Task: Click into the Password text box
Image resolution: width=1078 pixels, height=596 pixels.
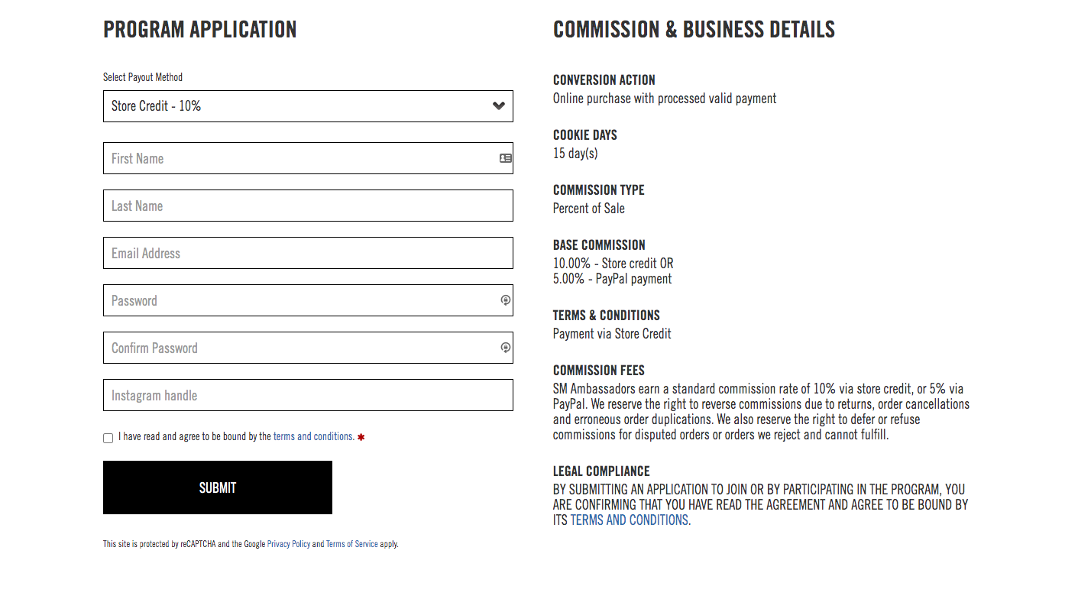Action: pyautogui.click(x=308, y=300)
